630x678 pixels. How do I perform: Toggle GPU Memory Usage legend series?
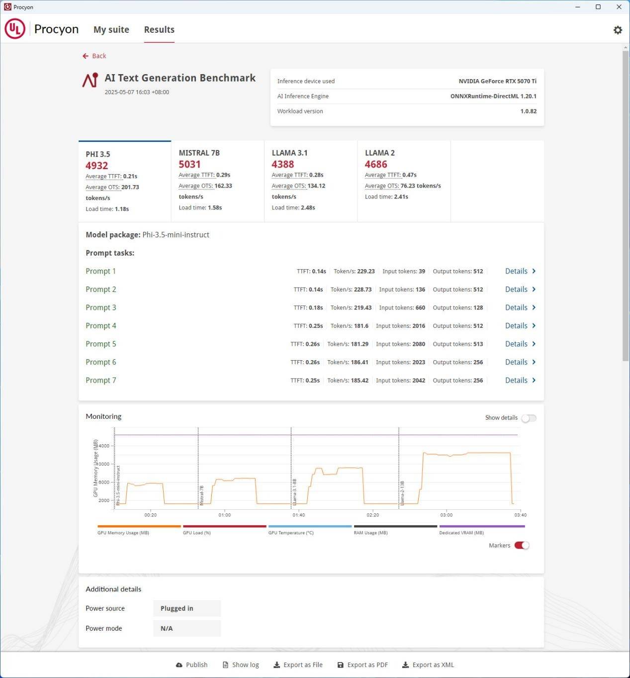pos(139,526)
